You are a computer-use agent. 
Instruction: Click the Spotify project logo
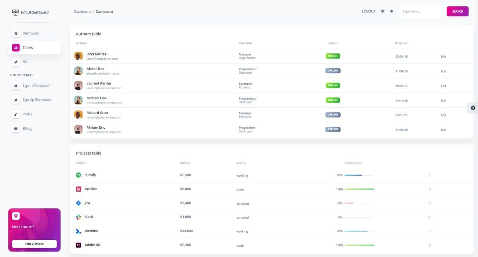79,175
